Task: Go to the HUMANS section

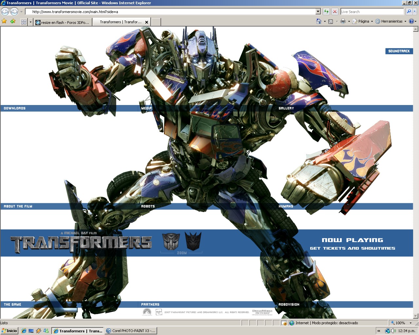Action: (286, 206)
